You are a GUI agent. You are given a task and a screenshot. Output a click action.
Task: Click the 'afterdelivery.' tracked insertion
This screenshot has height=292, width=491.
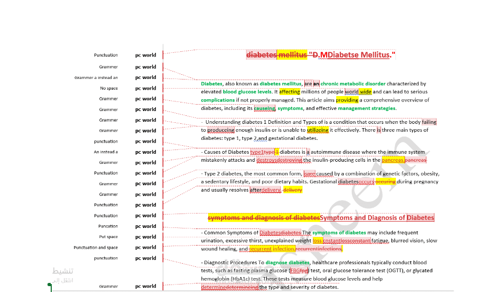coord(265,190)
